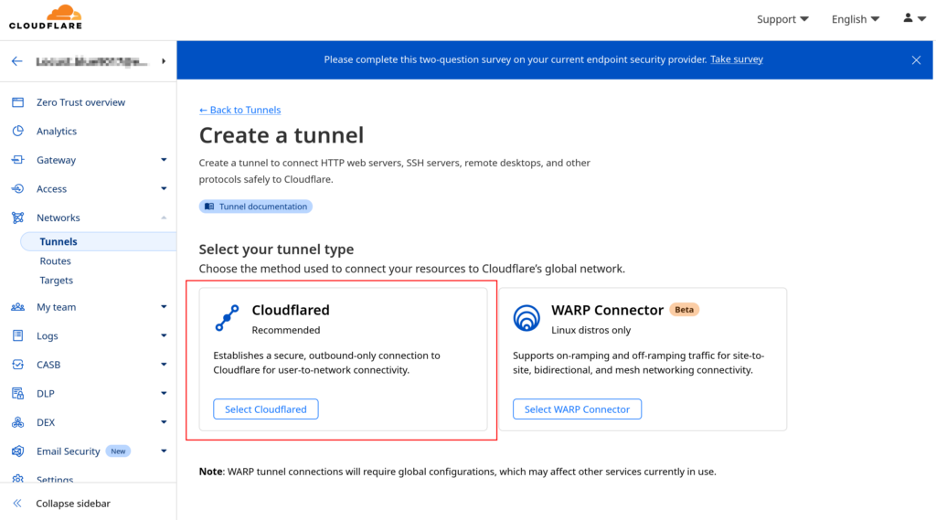Collapse the Networks submenu arrow

[164, 218]
